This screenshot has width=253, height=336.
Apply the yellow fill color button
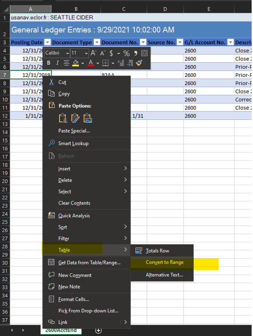coord(76,63)
